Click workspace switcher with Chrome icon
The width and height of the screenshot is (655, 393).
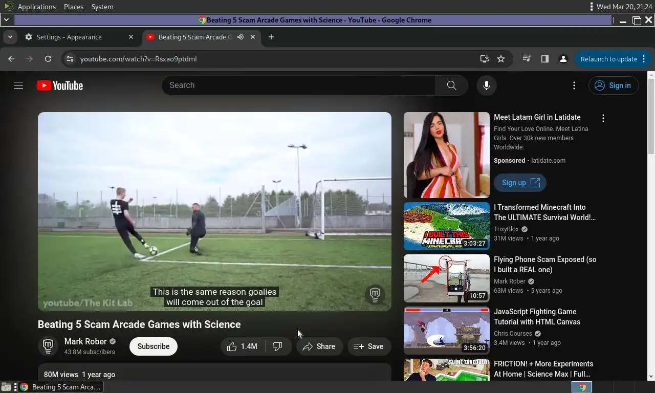582,387
